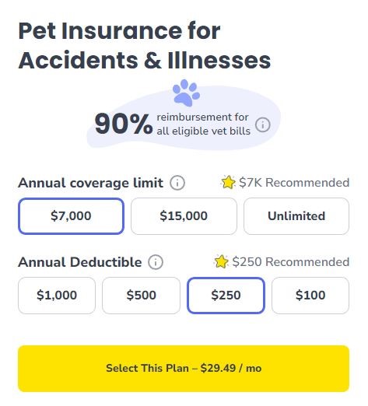Click the Pet Insurance for Accidents & Illnesses title

(x=145, y=46)
